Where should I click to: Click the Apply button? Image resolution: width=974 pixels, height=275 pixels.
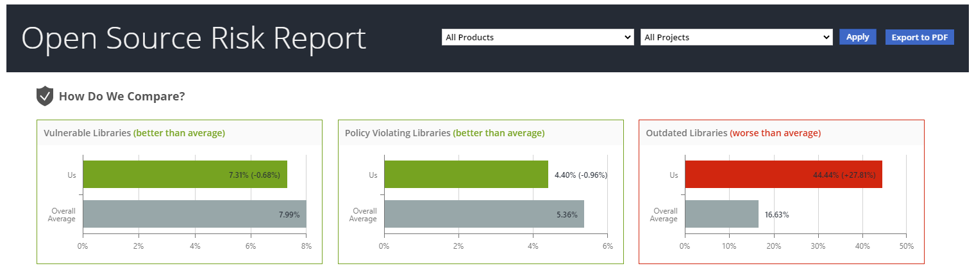[857, 37]
